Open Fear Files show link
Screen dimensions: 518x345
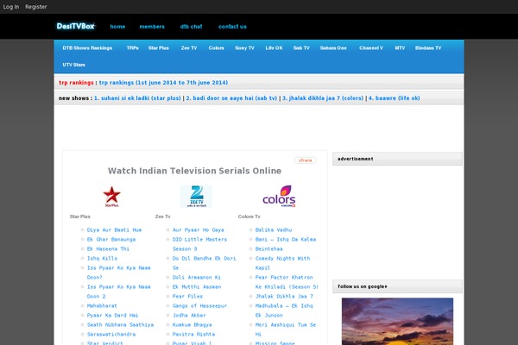[x=187, y=297]
